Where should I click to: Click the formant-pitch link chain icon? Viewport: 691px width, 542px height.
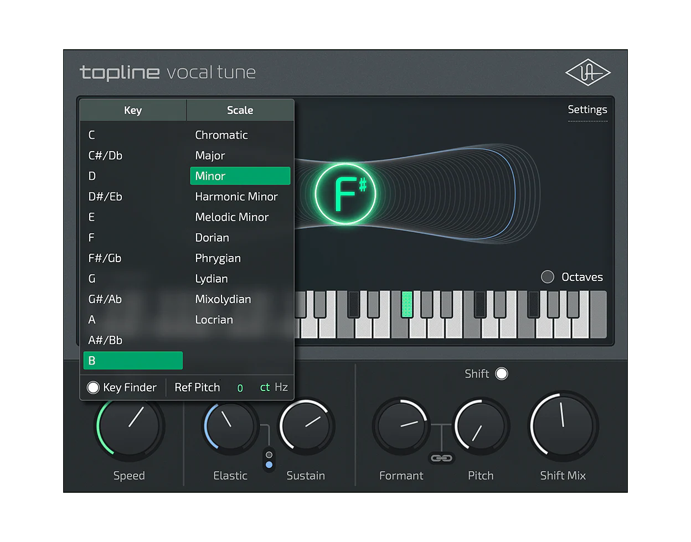pos(441,458)
